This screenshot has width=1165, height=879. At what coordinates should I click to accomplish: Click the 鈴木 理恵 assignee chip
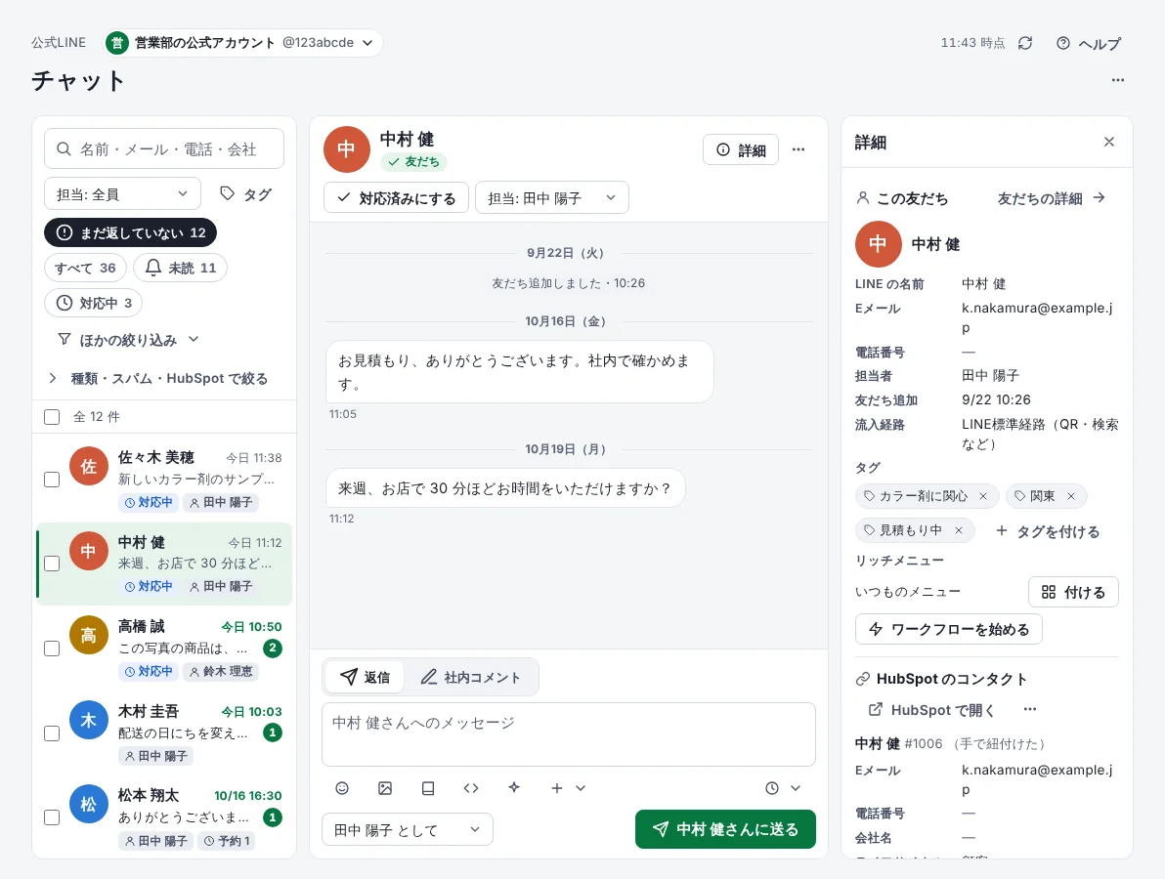[x=221, y=671]
